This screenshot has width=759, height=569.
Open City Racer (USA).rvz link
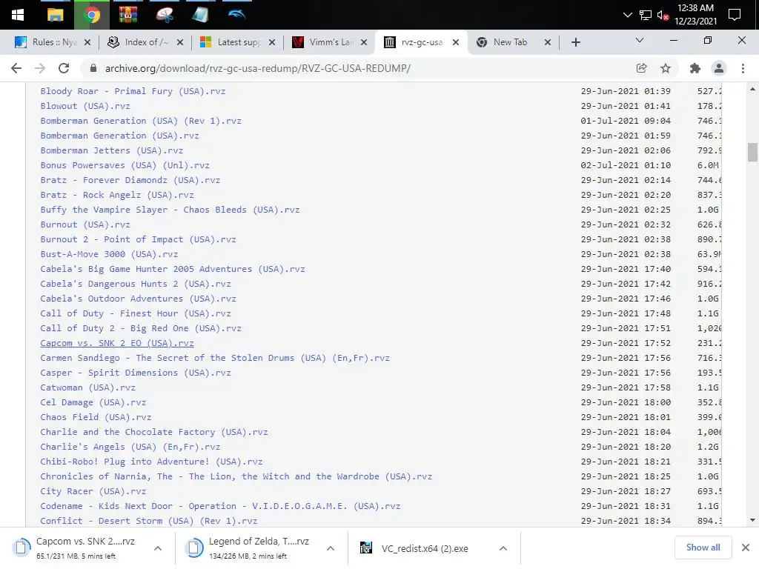[x=93, y=491]
